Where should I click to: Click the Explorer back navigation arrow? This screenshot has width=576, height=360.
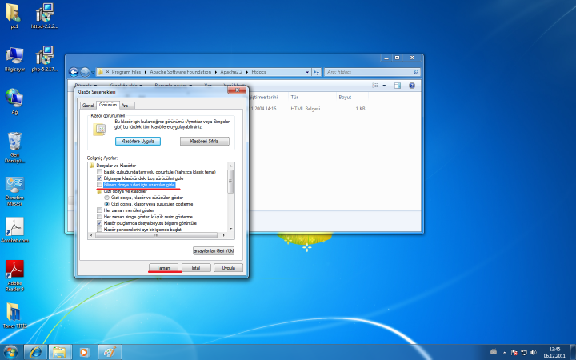[74, 72]
